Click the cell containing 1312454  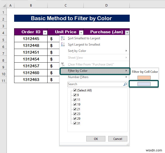31,59
